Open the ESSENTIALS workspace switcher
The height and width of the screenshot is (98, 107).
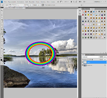pos(98,2)
